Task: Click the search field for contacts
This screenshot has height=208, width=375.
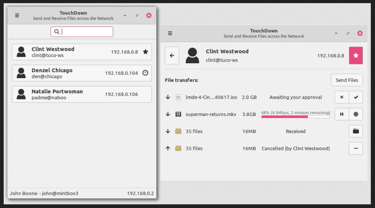Action: click(x=82, y=32)
